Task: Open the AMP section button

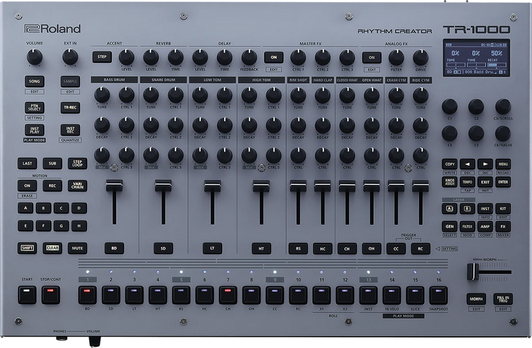Action: pos(485,227)
